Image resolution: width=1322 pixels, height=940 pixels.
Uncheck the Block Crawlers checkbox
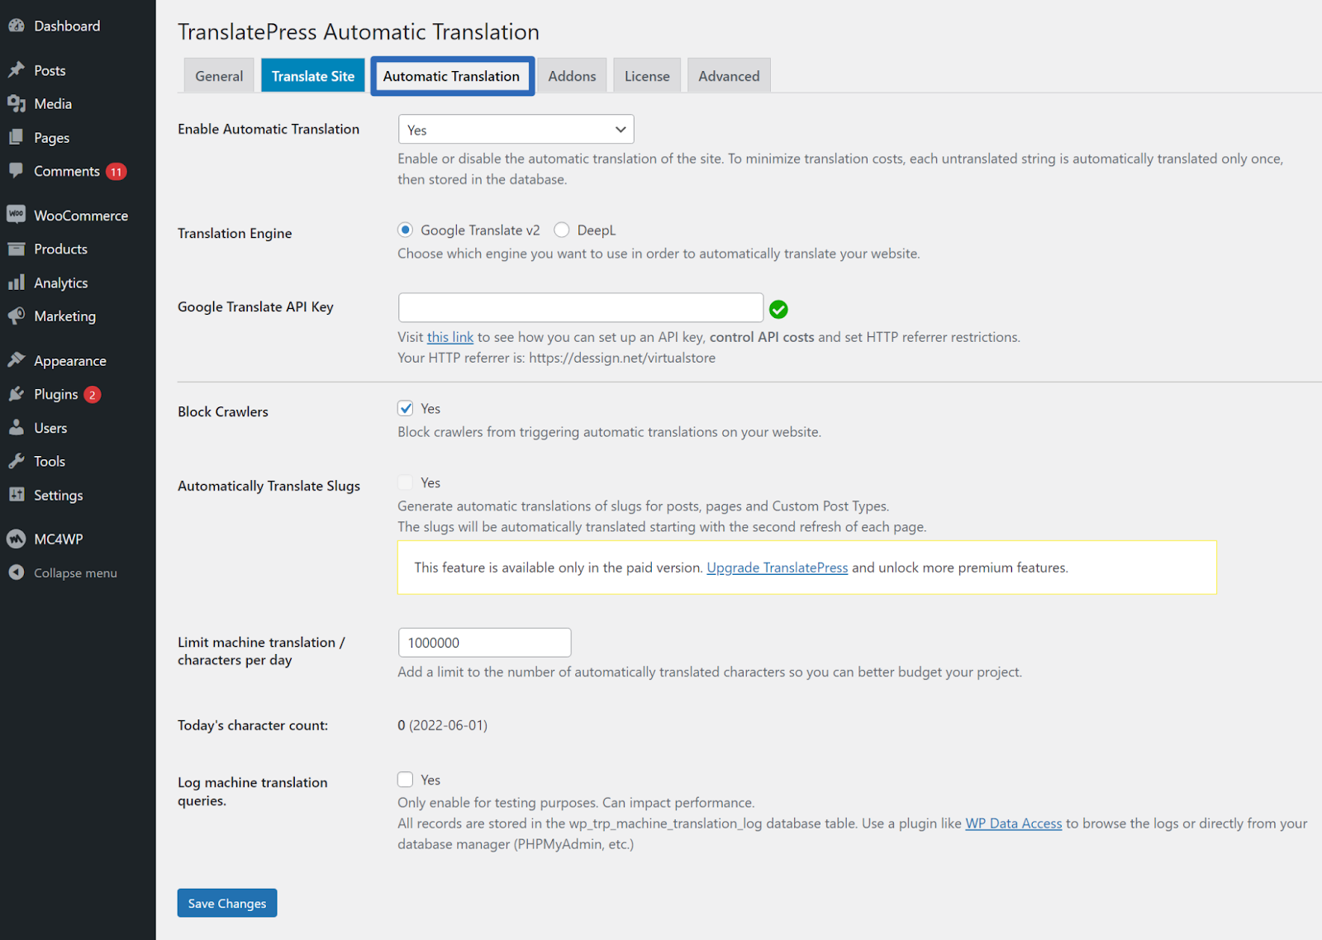coord(406,408)
